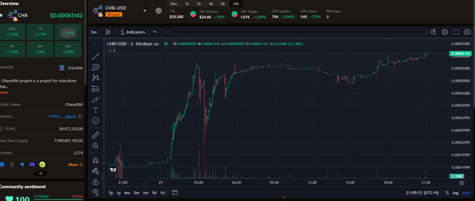
Task: Set chart range to 5y
Action: coord(111,193)
